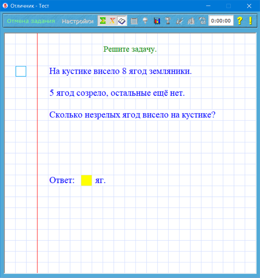Click the orange X icon in toolbar
The width and height of the screenshot is (260, 278).
click(x=112, y=21)
